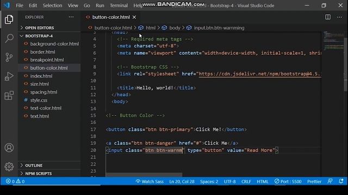The height and width of the screenshot is (195, 348).
Task: Open the Go menu
Action: pos(87,5)
